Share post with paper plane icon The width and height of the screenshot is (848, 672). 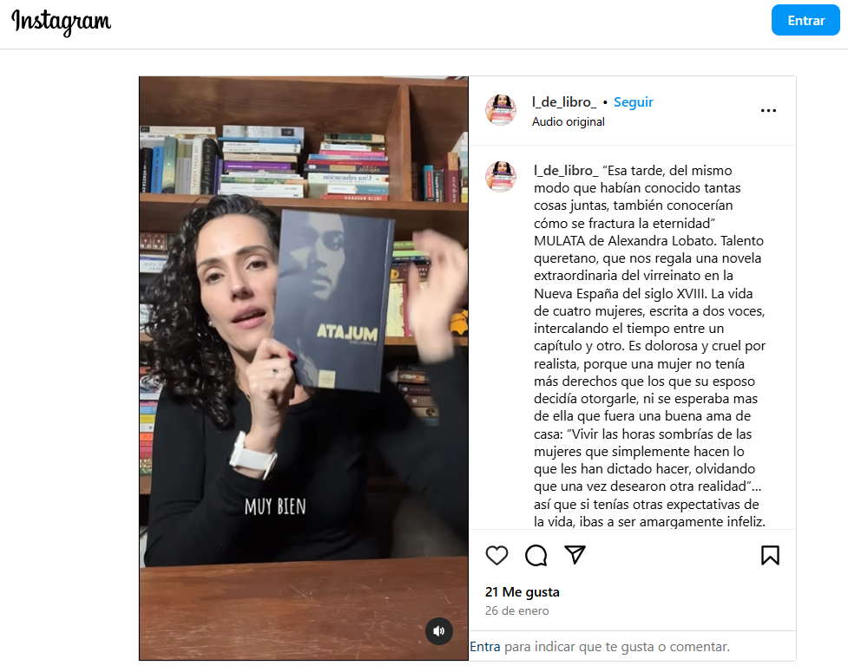(x=575, y=555)
